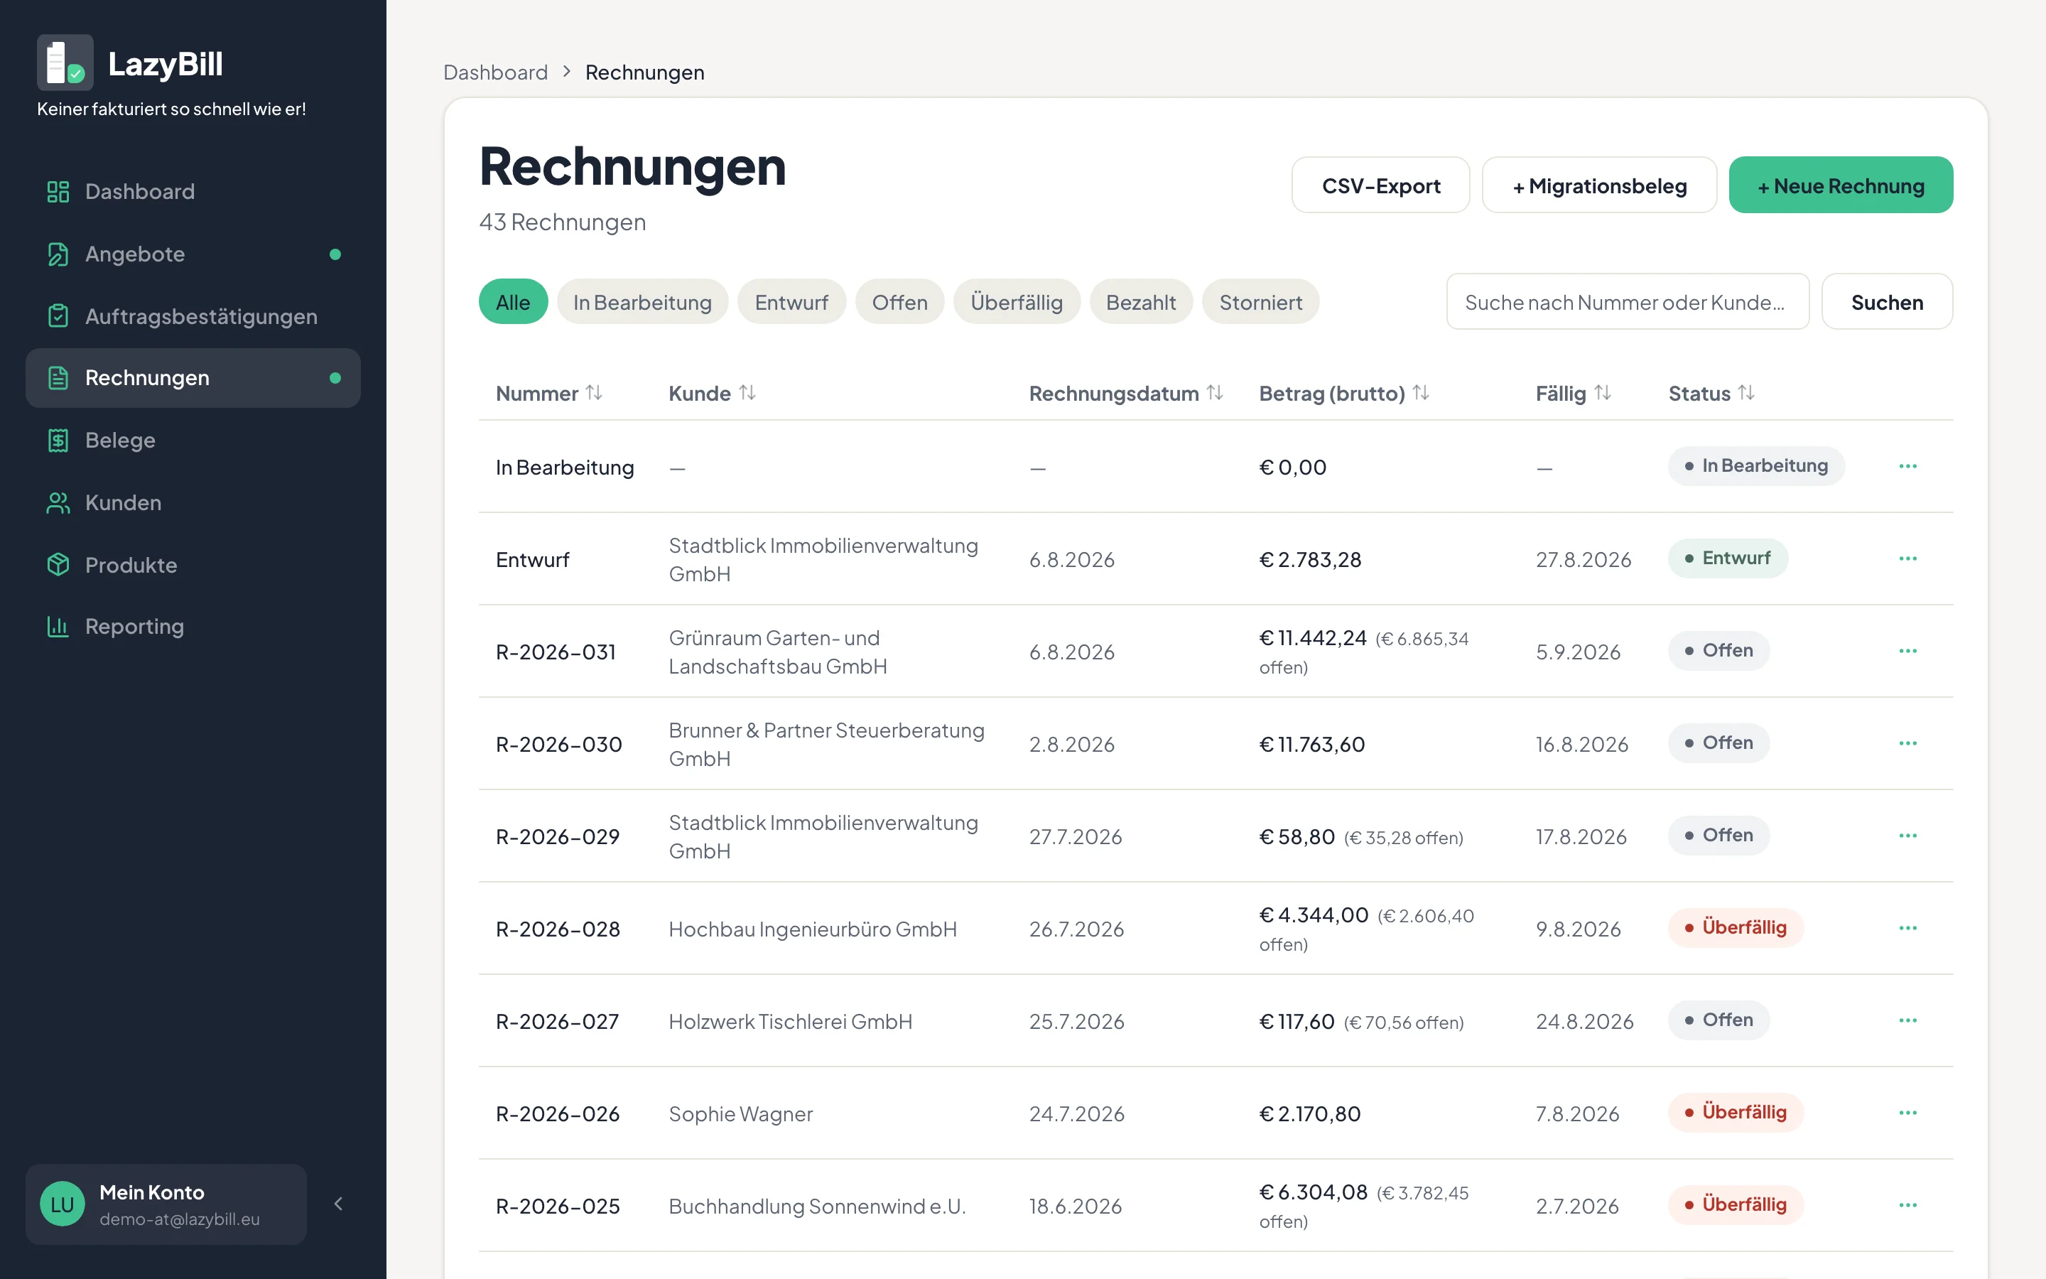Sort by Status column arrows
This screenshot has width=2046, height=1279.
[1747, 394]
